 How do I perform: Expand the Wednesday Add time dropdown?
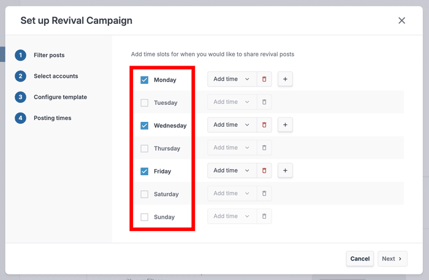click(x=231, y=125)
